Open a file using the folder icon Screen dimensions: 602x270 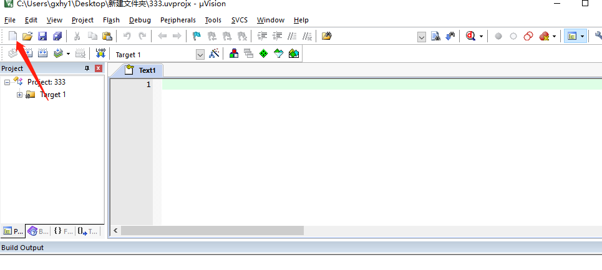[27, 36]
